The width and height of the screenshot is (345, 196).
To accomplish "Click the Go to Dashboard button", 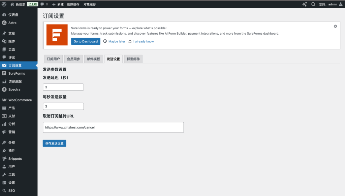I will [x=86, y=41].
